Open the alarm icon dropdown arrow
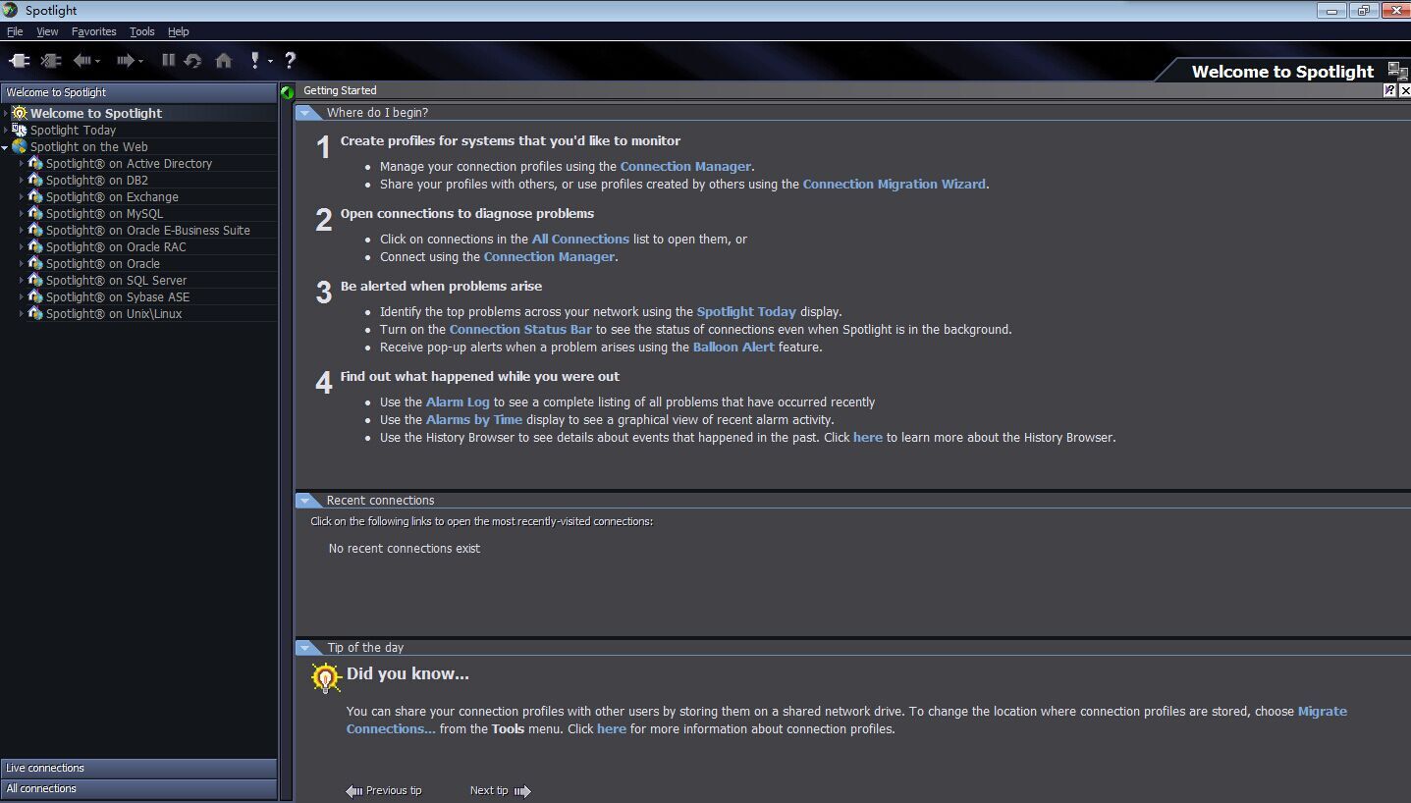 (x=270, y=62)
